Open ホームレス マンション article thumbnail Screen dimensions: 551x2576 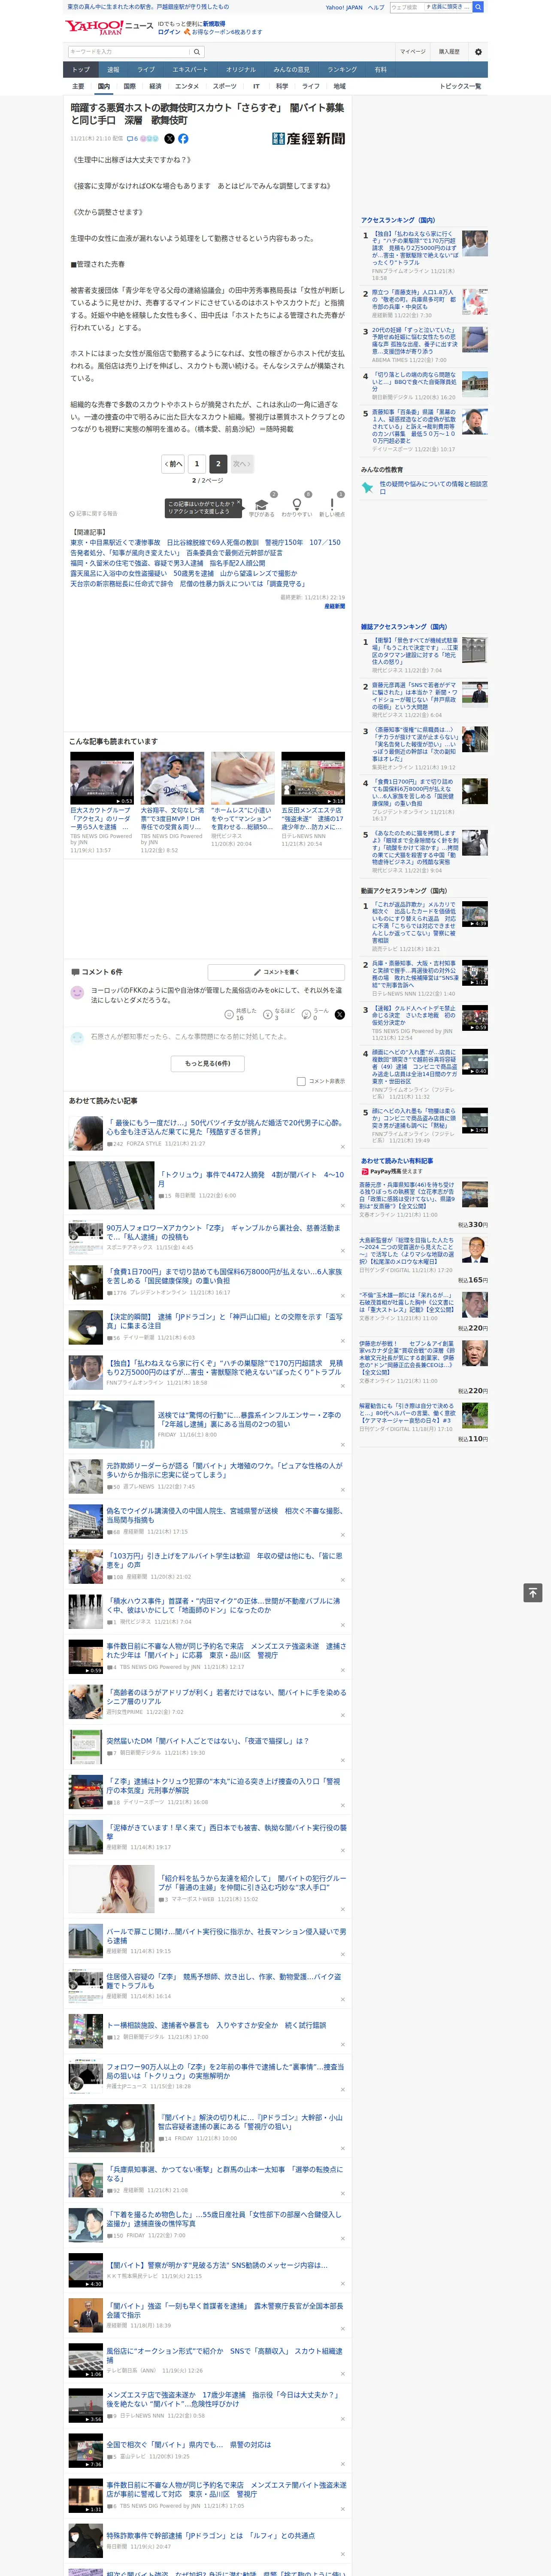[242, 778]
